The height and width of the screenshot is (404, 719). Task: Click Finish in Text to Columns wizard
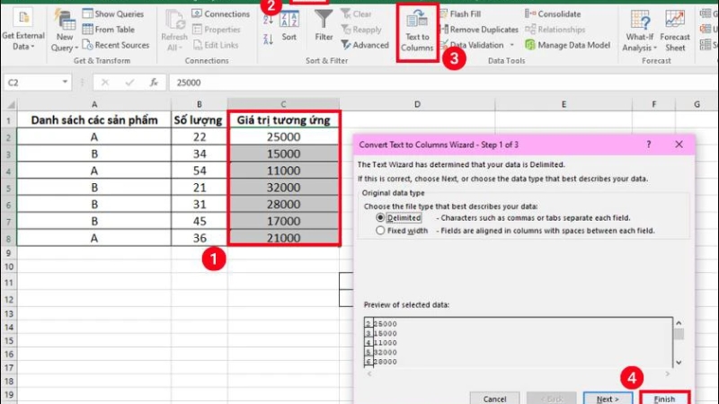point(664,398)
